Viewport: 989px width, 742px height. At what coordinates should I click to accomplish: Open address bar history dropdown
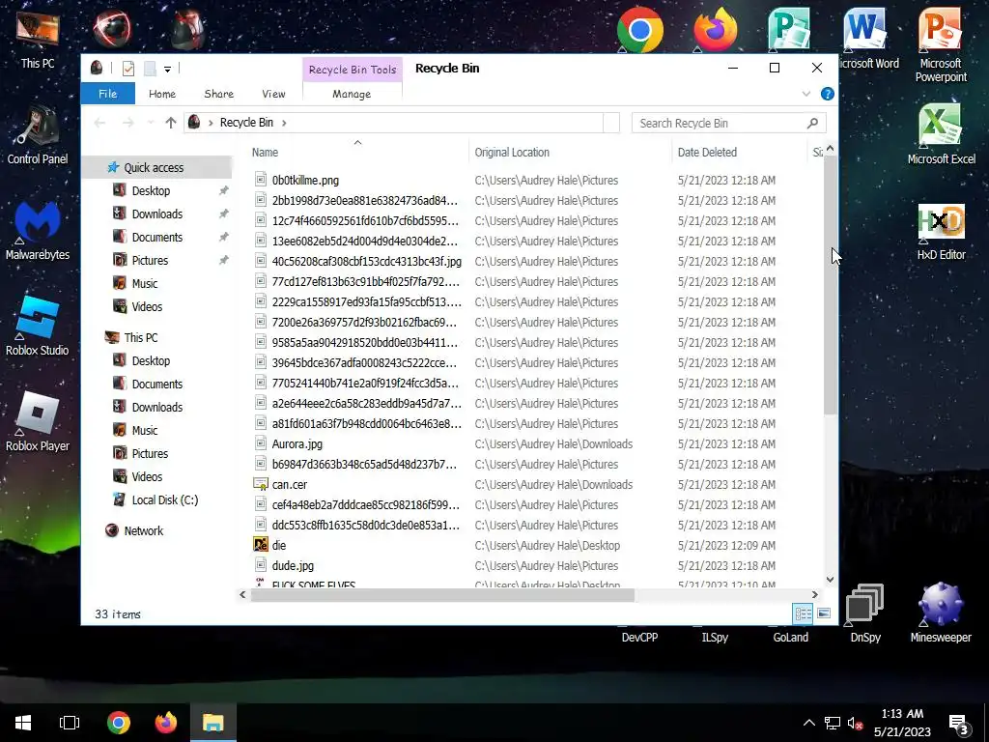pyautogui.click(x=611, y=123)
